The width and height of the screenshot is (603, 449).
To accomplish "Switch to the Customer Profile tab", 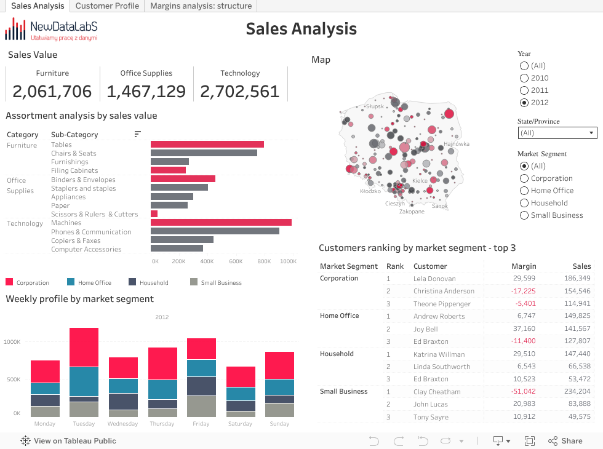I will 106,6.
